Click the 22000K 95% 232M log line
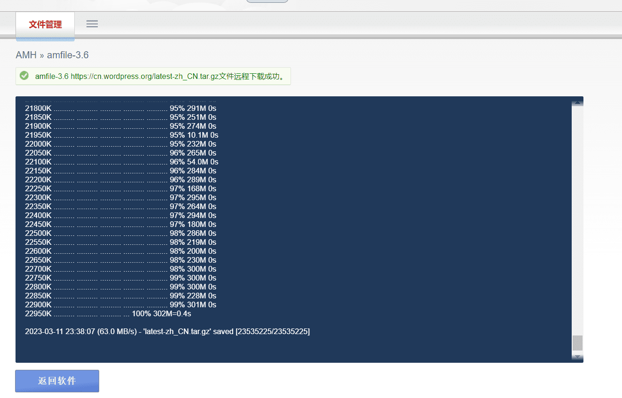 tap(120, 144)
